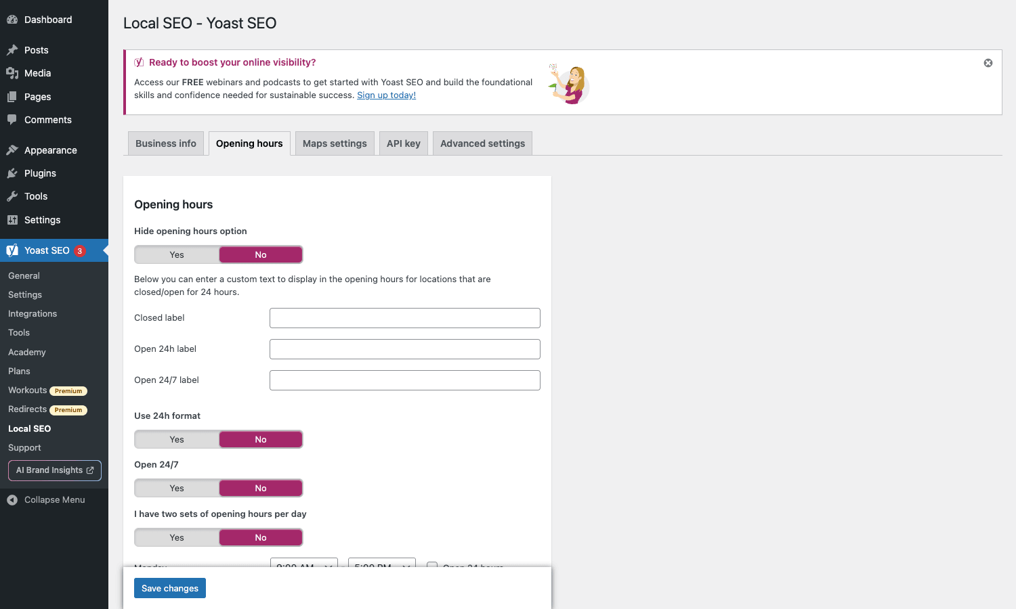Open the API key tab

pos(404,143)
